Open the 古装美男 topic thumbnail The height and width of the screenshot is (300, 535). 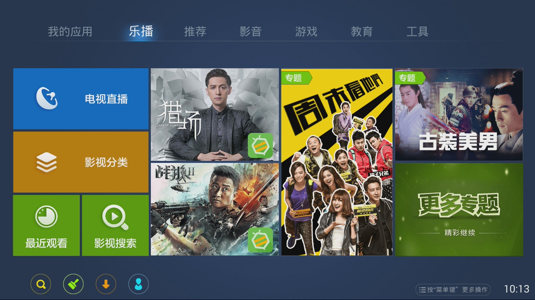pyautogui.click(x=459, y=115)
